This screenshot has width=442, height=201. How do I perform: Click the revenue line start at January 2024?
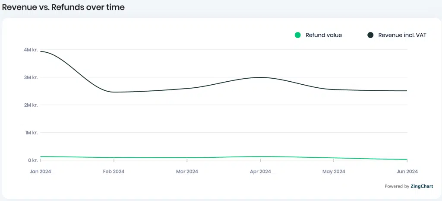click(x=41, y=51)
